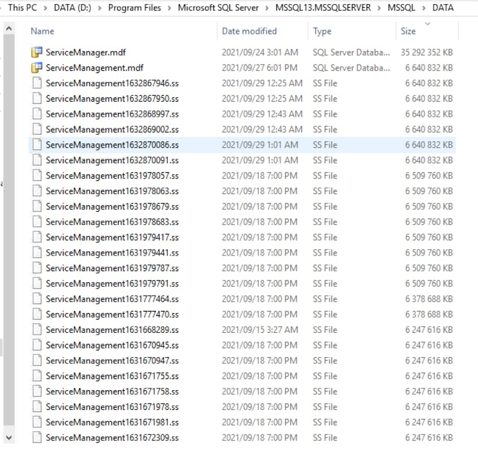Image resolution: width=478 pixels, height=450 pixels.
Task: Click the SS file icon for ServiceManagement1631978057.ss
Action: (x=36, y=176)
